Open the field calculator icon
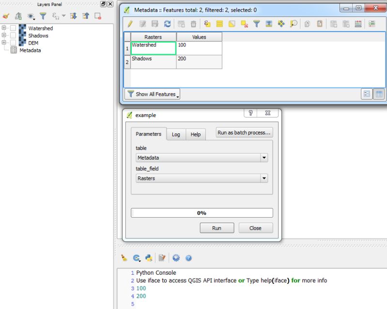The height and width of the screenshot is (309, 387). click(x=358, y=24)
